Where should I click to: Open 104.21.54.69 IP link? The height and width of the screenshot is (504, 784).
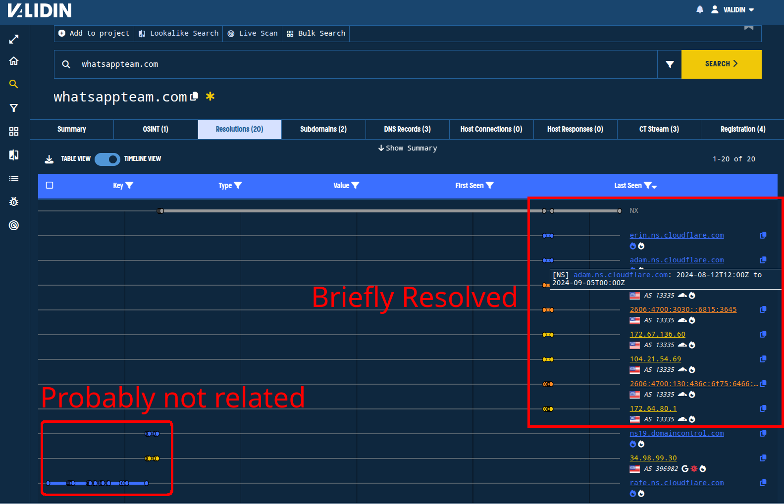655,359
